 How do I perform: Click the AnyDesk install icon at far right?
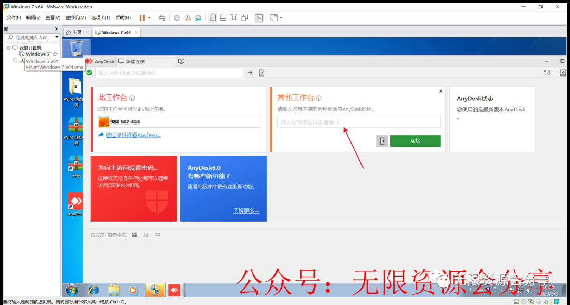pyautogui.click(x=563, y=73)
